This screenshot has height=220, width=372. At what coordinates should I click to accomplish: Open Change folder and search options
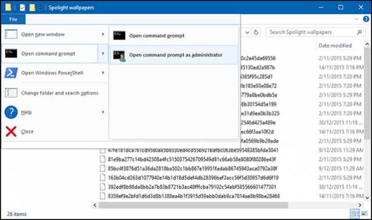(55, 93)
